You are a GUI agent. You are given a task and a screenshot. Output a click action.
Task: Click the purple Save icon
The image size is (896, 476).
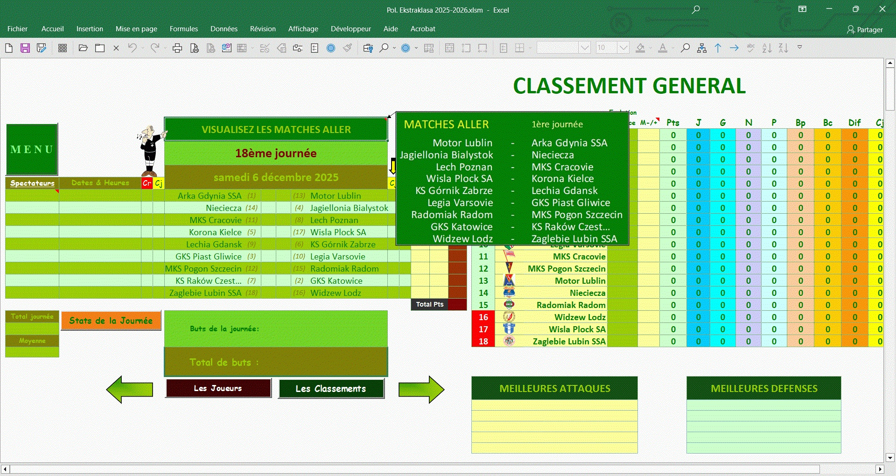[25, 48]
